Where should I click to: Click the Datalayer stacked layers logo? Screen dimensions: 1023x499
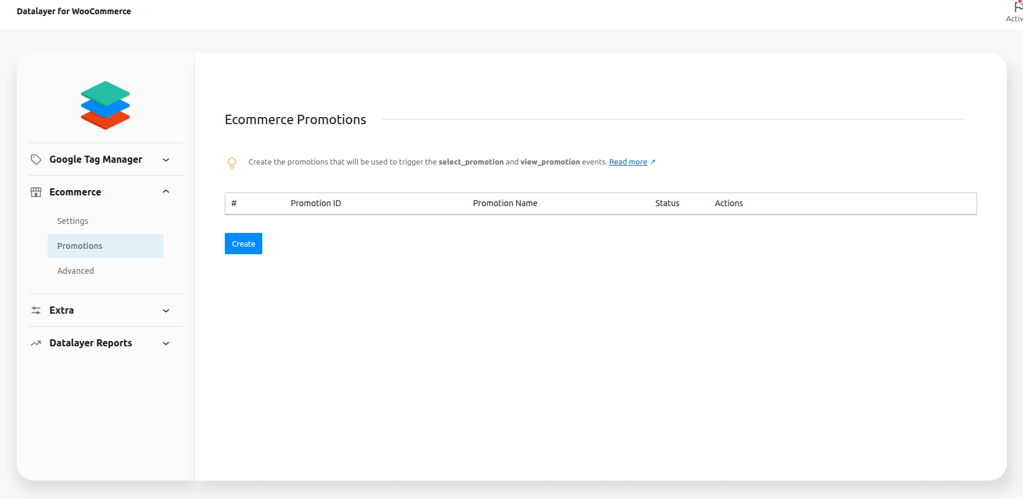click(105, 105)
